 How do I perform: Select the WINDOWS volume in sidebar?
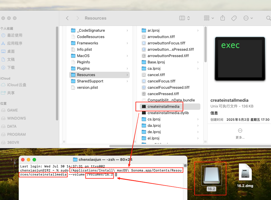point(16,118)
